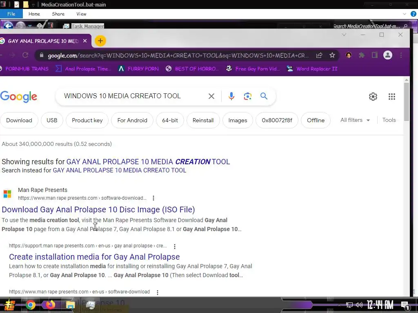Switch to the View ribbon tab
The height and width of the screenshot is (313, 418).
(81, 14)
